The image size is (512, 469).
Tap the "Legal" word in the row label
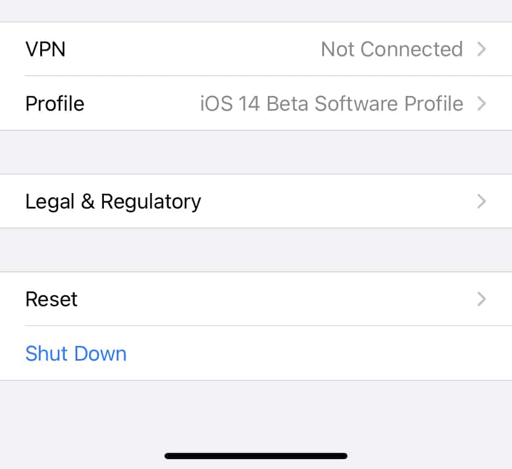pos(49,202)
